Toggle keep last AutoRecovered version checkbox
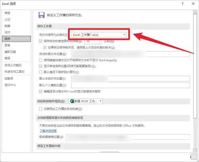 click(45, 47)
